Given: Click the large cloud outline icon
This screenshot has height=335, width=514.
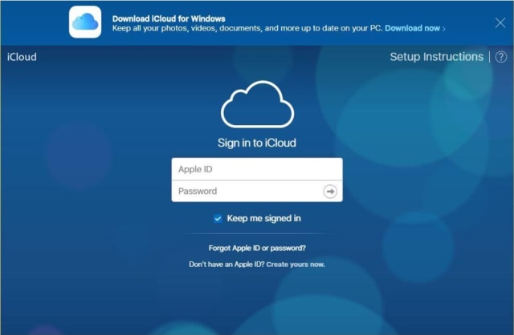Looking at the screenshot, I should click(257, 104).
